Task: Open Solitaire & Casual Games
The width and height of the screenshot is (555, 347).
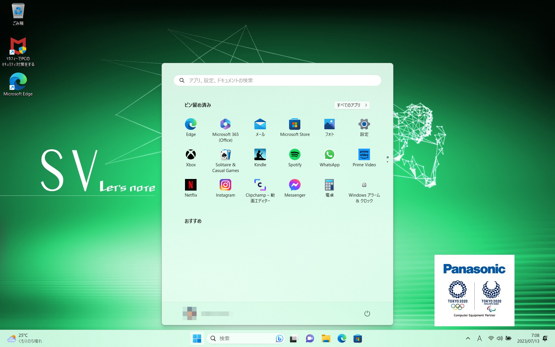Action: tap(225, 160)
